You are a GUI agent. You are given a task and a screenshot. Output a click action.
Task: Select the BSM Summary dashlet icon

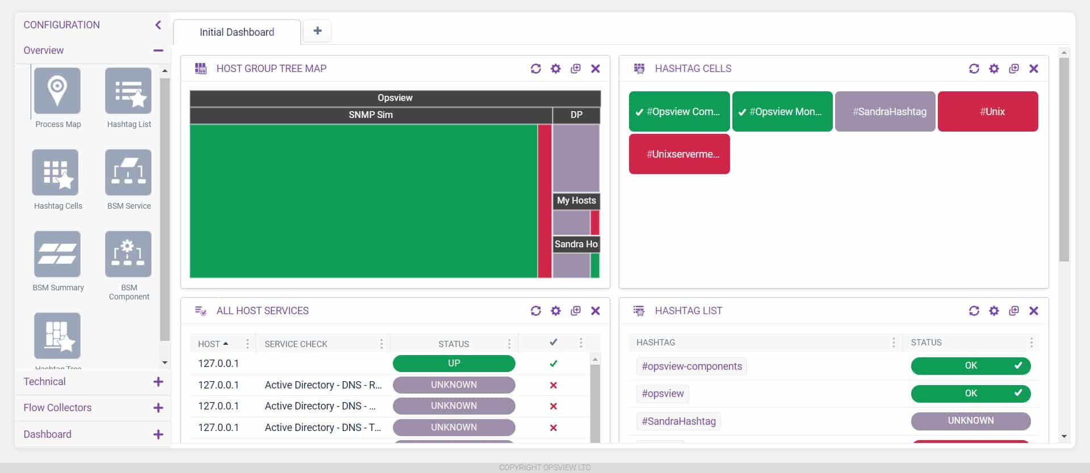click(x=57, y=254)
